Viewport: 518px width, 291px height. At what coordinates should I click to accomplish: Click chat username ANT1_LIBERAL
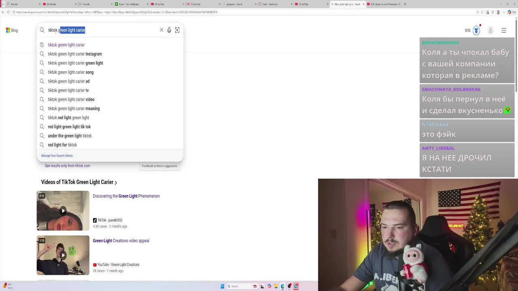tap(438, 148)
